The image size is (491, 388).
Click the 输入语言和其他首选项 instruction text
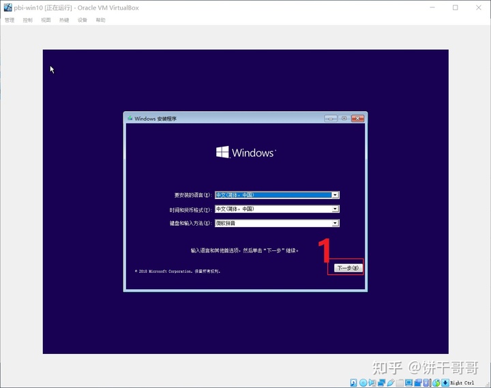[245, 250]
